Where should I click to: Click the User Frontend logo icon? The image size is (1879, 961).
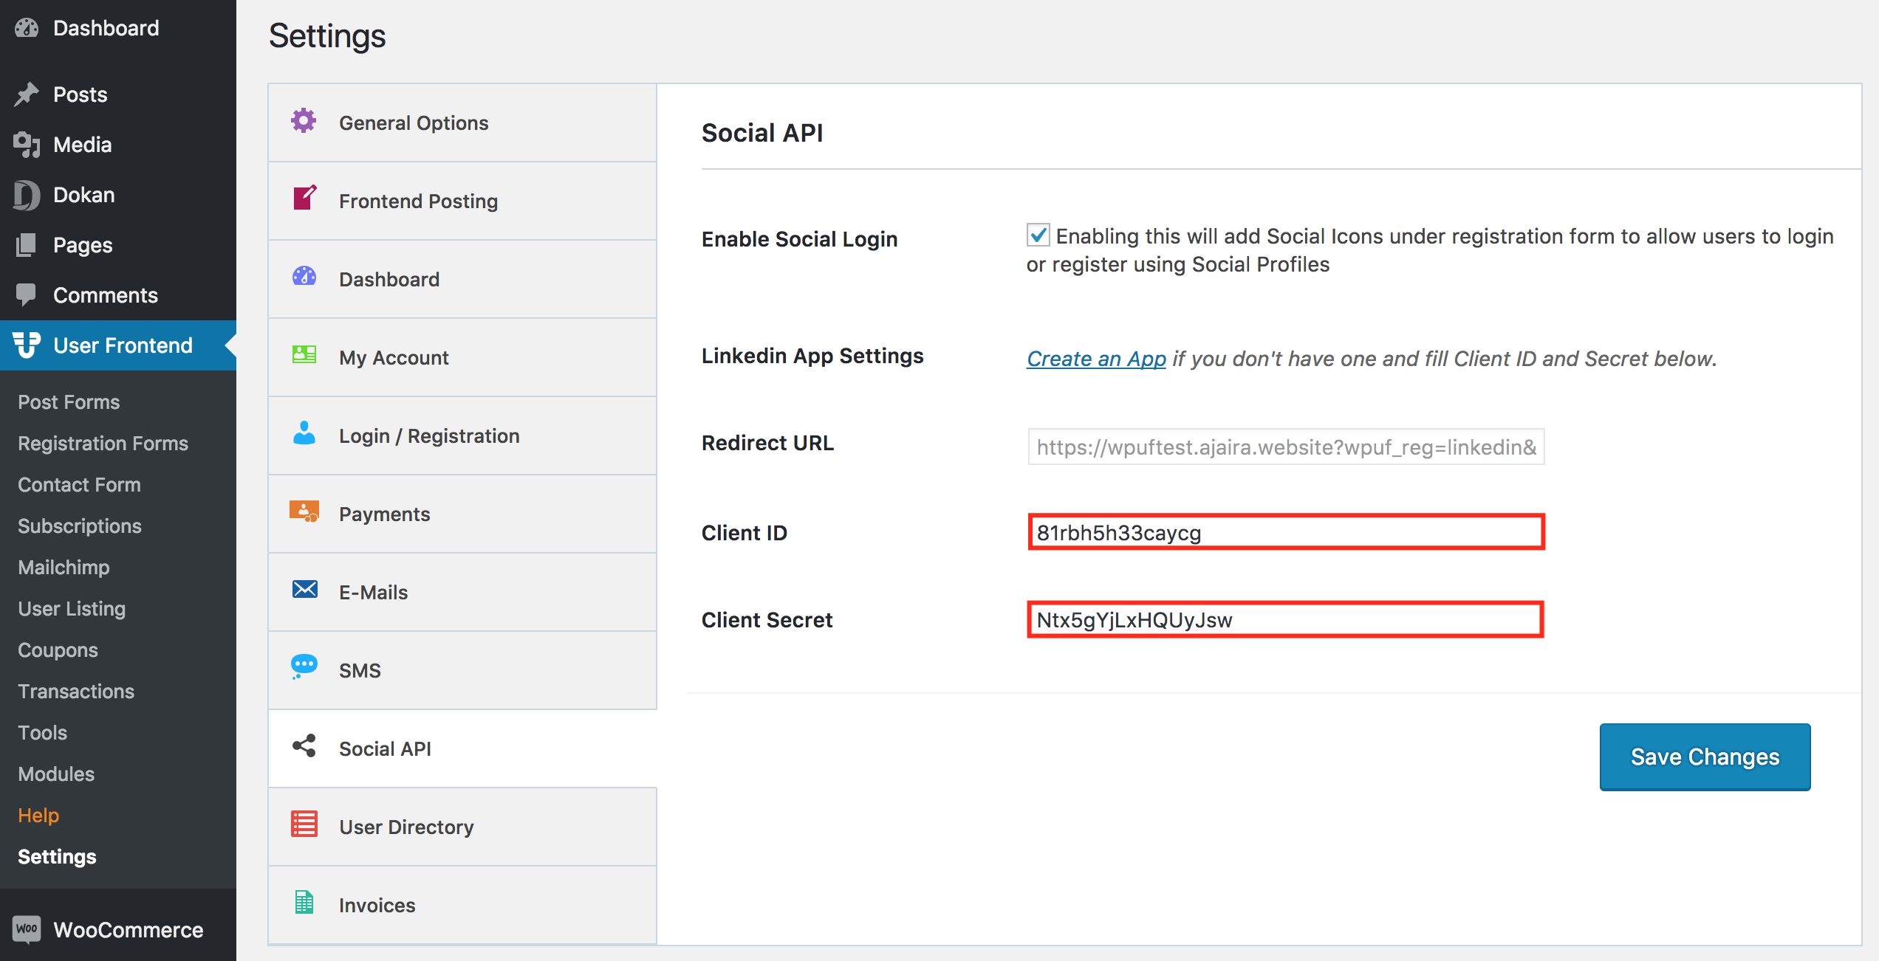pos(27,345)
